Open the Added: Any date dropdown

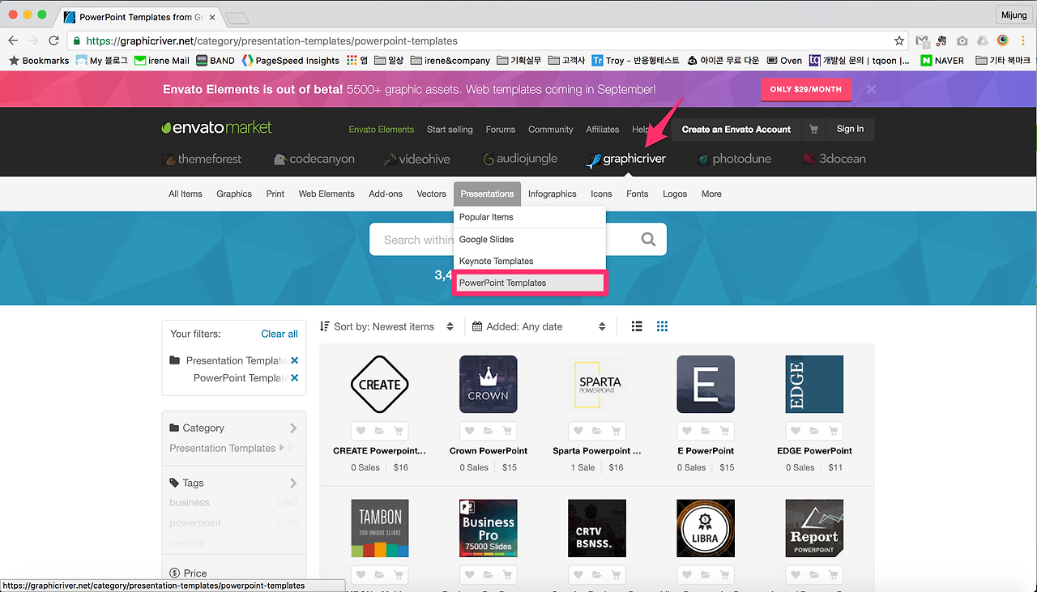(539, 326)
